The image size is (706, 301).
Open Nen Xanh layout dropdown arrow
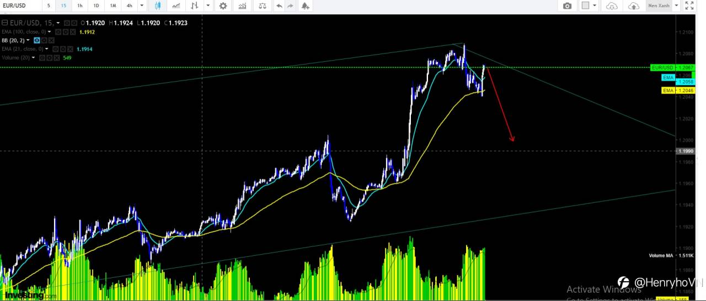tap(676, 6)
